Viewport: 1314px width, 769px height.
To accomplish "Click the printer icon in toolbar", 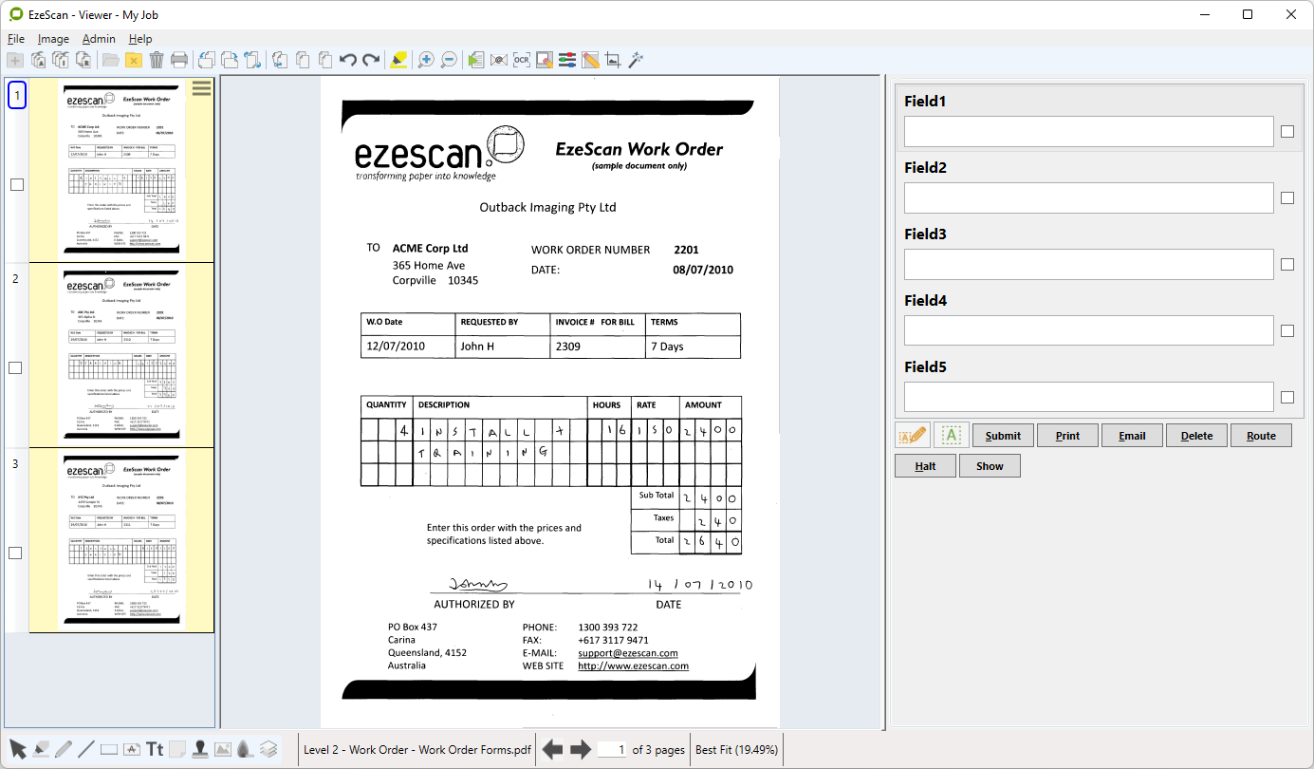I will click(x=179, y=60).
